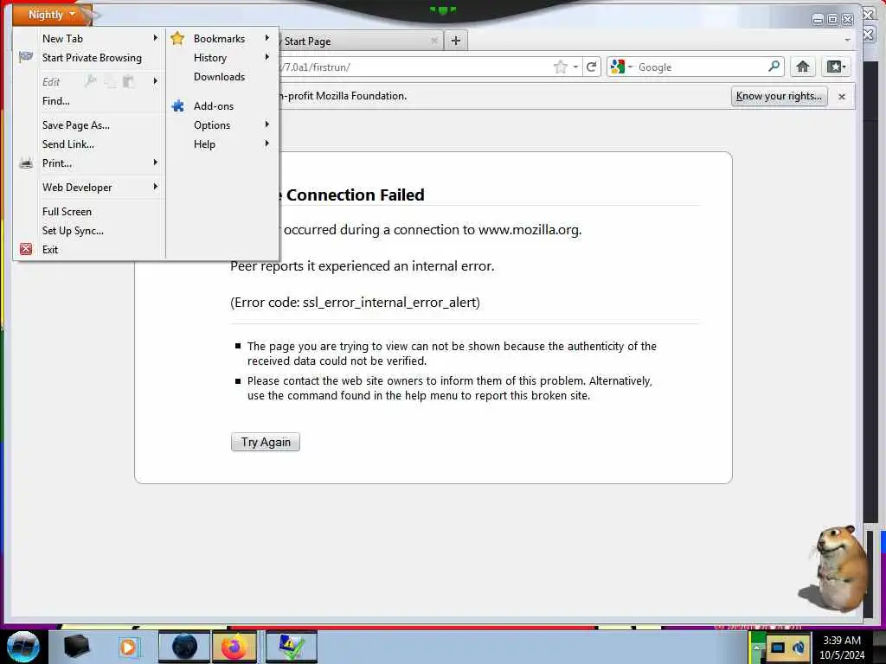This screenshot has height=664, width=886.
Task: Open a new tab with plus button
Action: 456,41
